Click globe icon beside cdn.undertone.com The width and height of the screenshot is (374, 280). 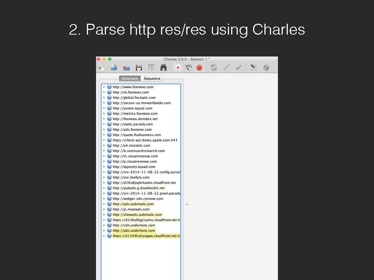pos(109,225)
